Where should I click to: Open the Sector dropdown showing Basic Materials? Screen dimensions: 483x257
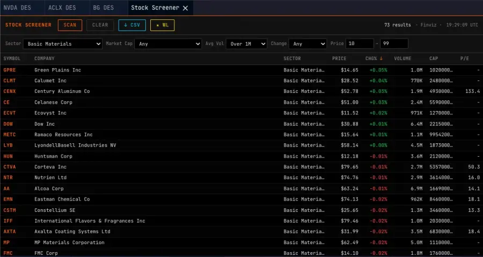(x=63, y=43)
